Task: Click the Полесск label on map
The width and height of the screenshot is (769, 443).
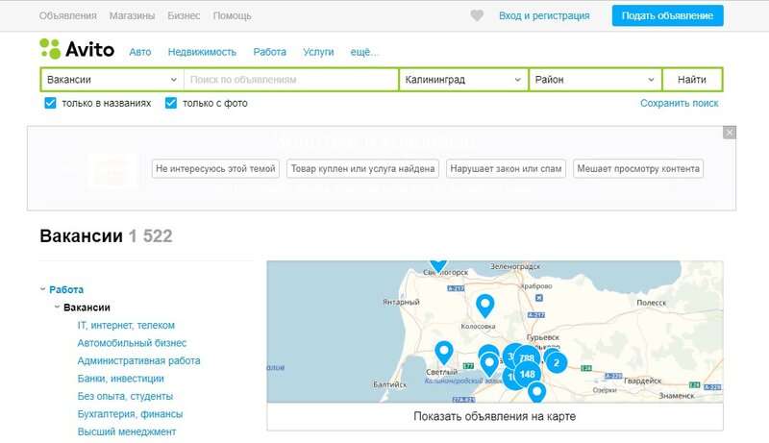Action: (652, 303)
